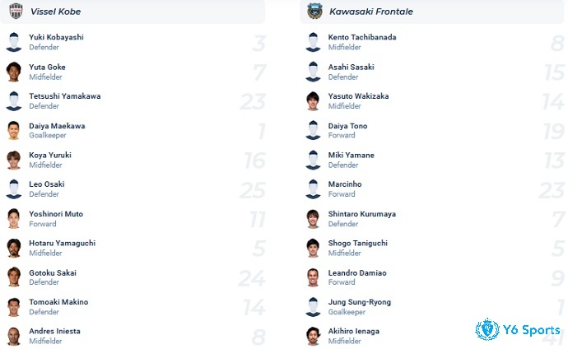Select Daiya Maekawa's goalkeeper avatar
The width and height of the screenshot is (568, 349).
point(14,130)
